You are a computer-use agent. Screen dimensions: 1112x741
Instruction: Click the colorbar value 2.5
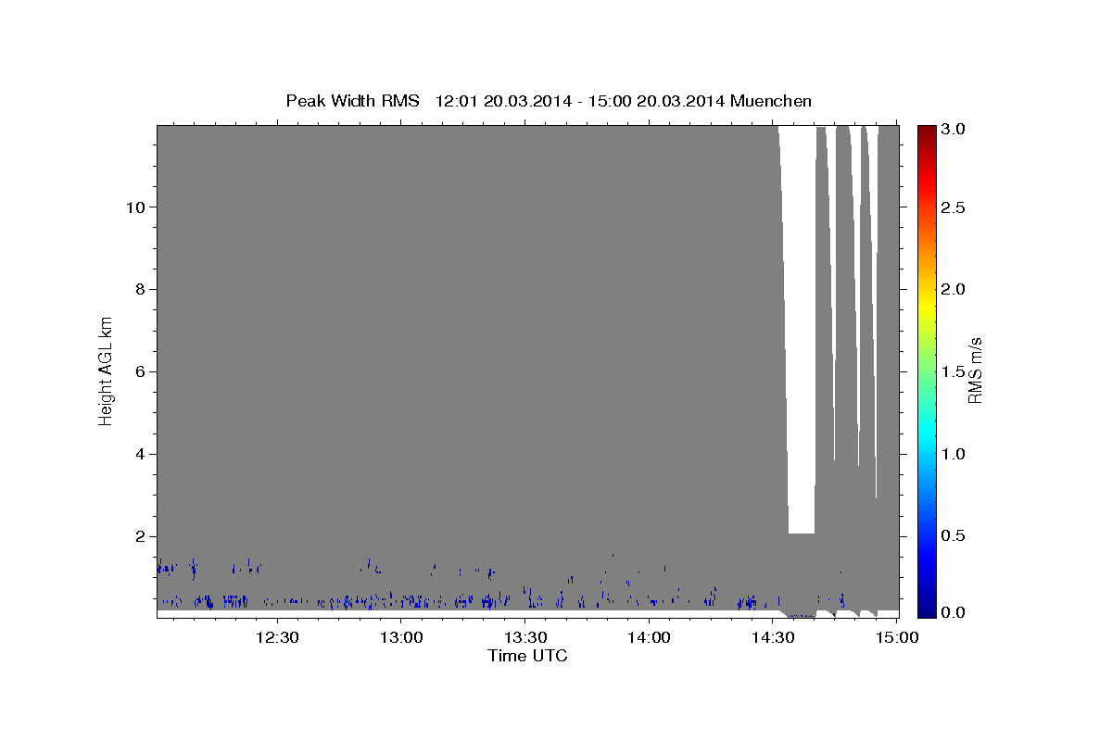coord(954,207)
